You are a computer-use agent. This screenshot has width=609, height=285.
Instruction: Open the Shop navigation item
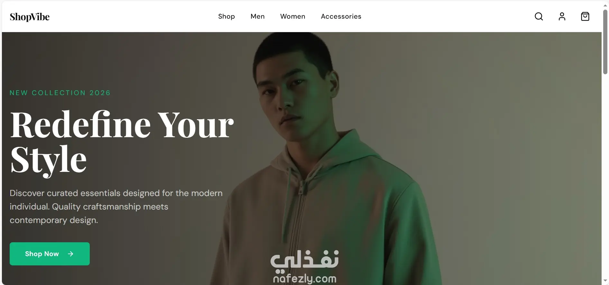[226, 16]
